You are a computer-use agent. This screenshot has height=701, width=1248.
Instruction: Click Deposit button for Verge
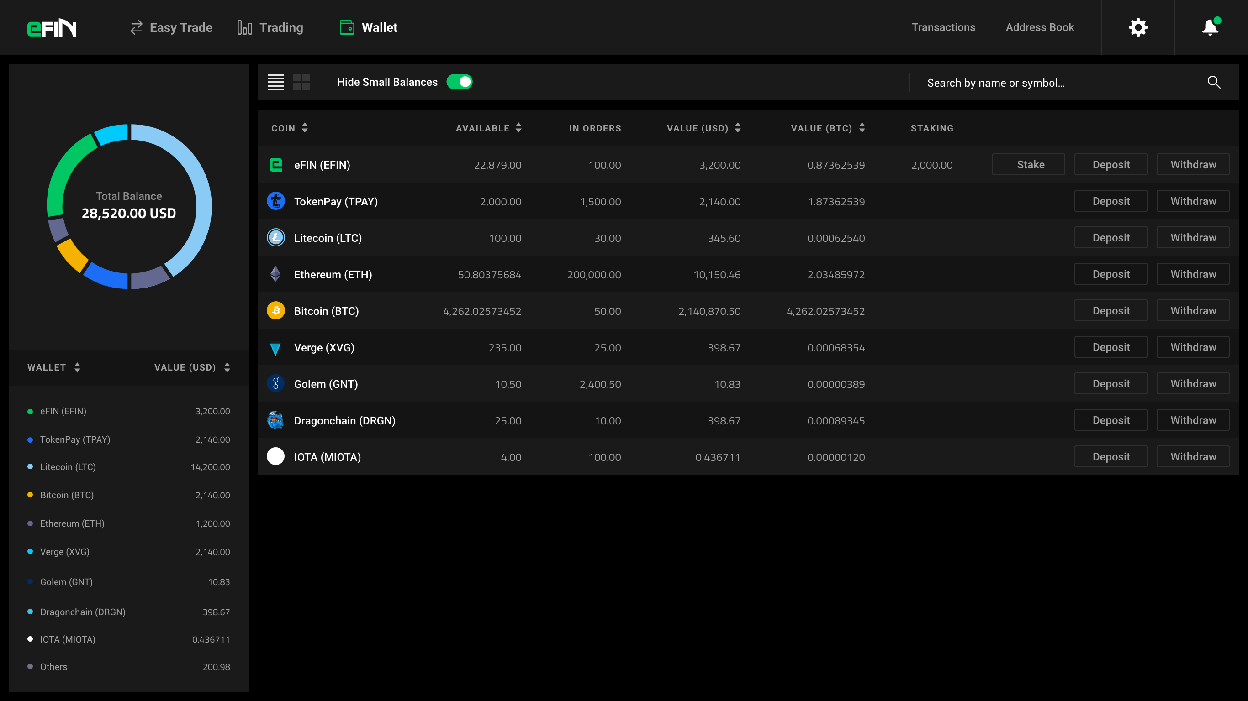pyautogui.click(x=1111, y=347)
